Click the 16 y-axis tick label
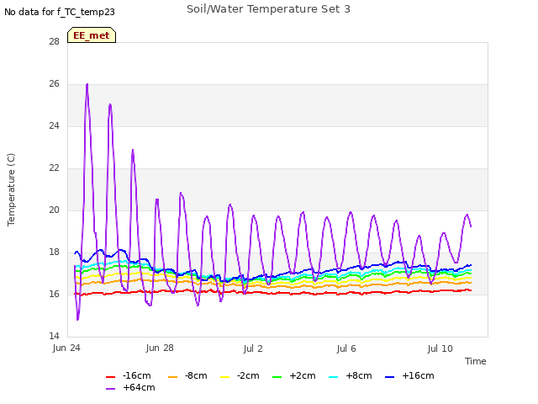Screen dimensions: 538x404 click(54, 295)
